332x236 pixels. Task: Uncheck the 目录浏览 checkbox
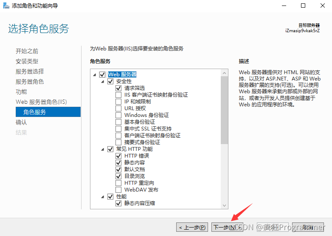[x=118, y=176]
